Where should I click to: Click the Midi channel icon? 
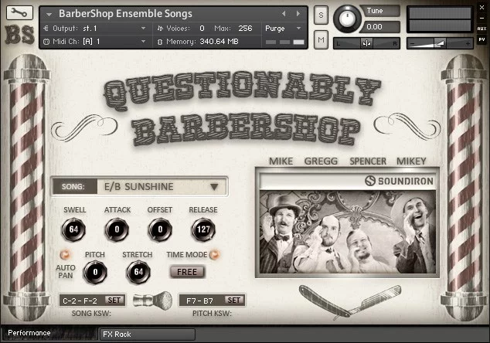[x=46, y=41]
